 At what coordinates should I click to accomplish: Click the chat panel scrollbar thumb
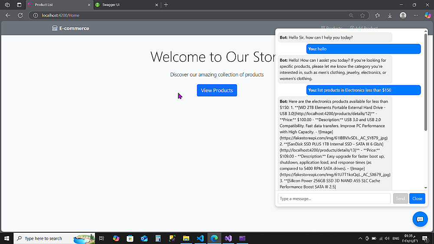pyautogui.click(x=426, y=82)
